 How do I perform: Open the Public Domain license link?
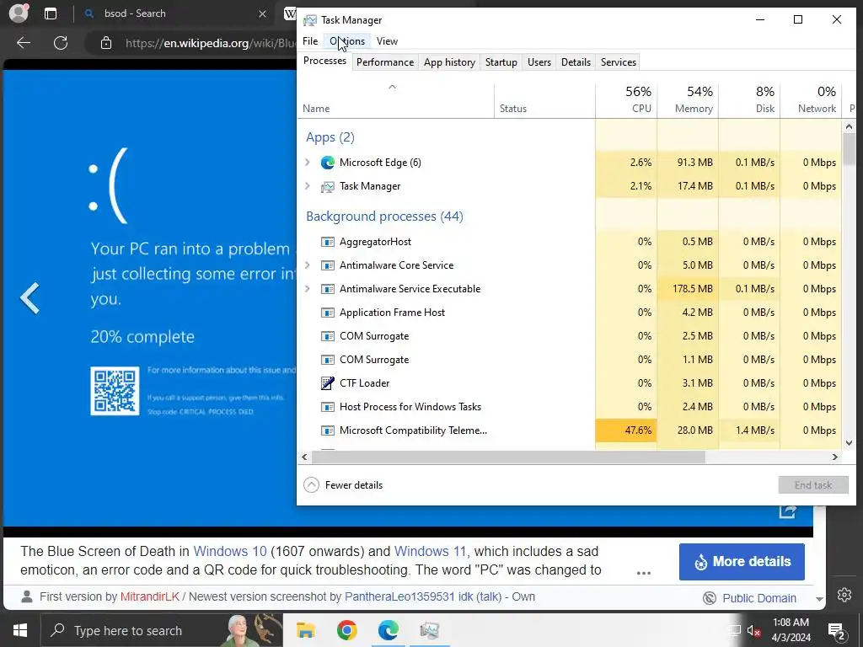click(759, 598)
